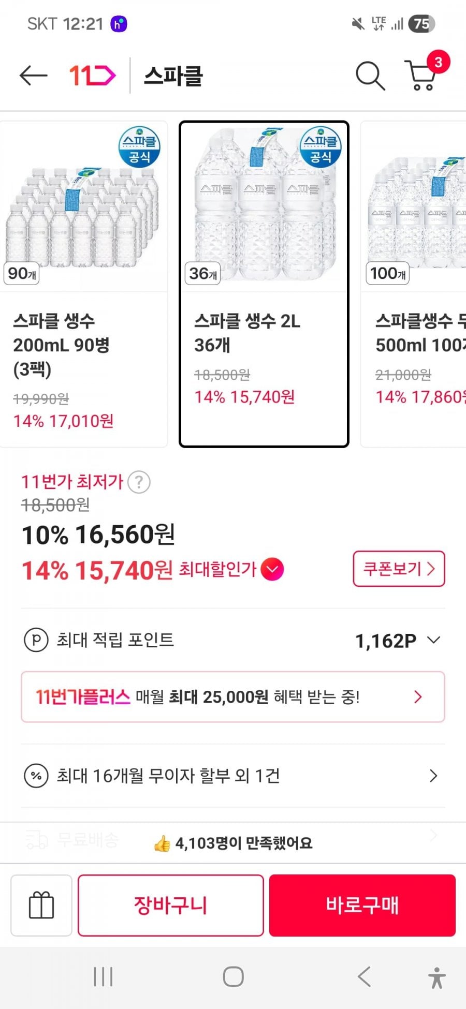Open the 11st home logo
The height and width of the screenshot is (1009, 466).
pyautogui.click(x=92, y=76)
